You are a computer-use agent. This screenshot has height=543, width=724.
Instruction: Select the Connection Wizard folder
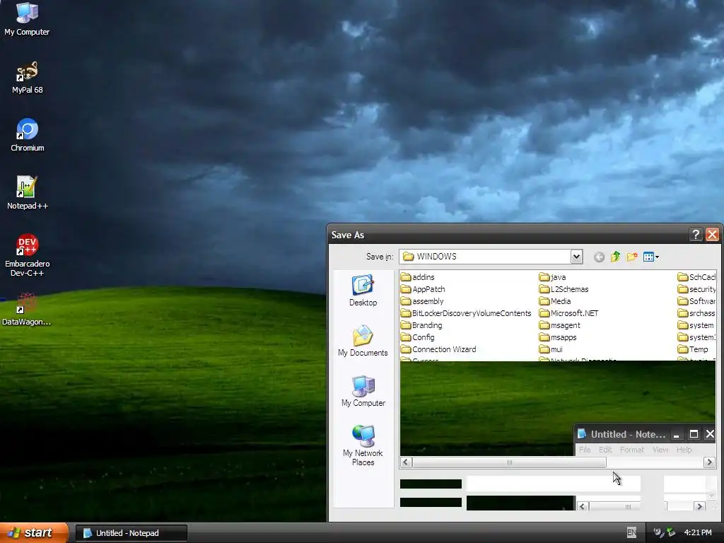coord(438,349)
